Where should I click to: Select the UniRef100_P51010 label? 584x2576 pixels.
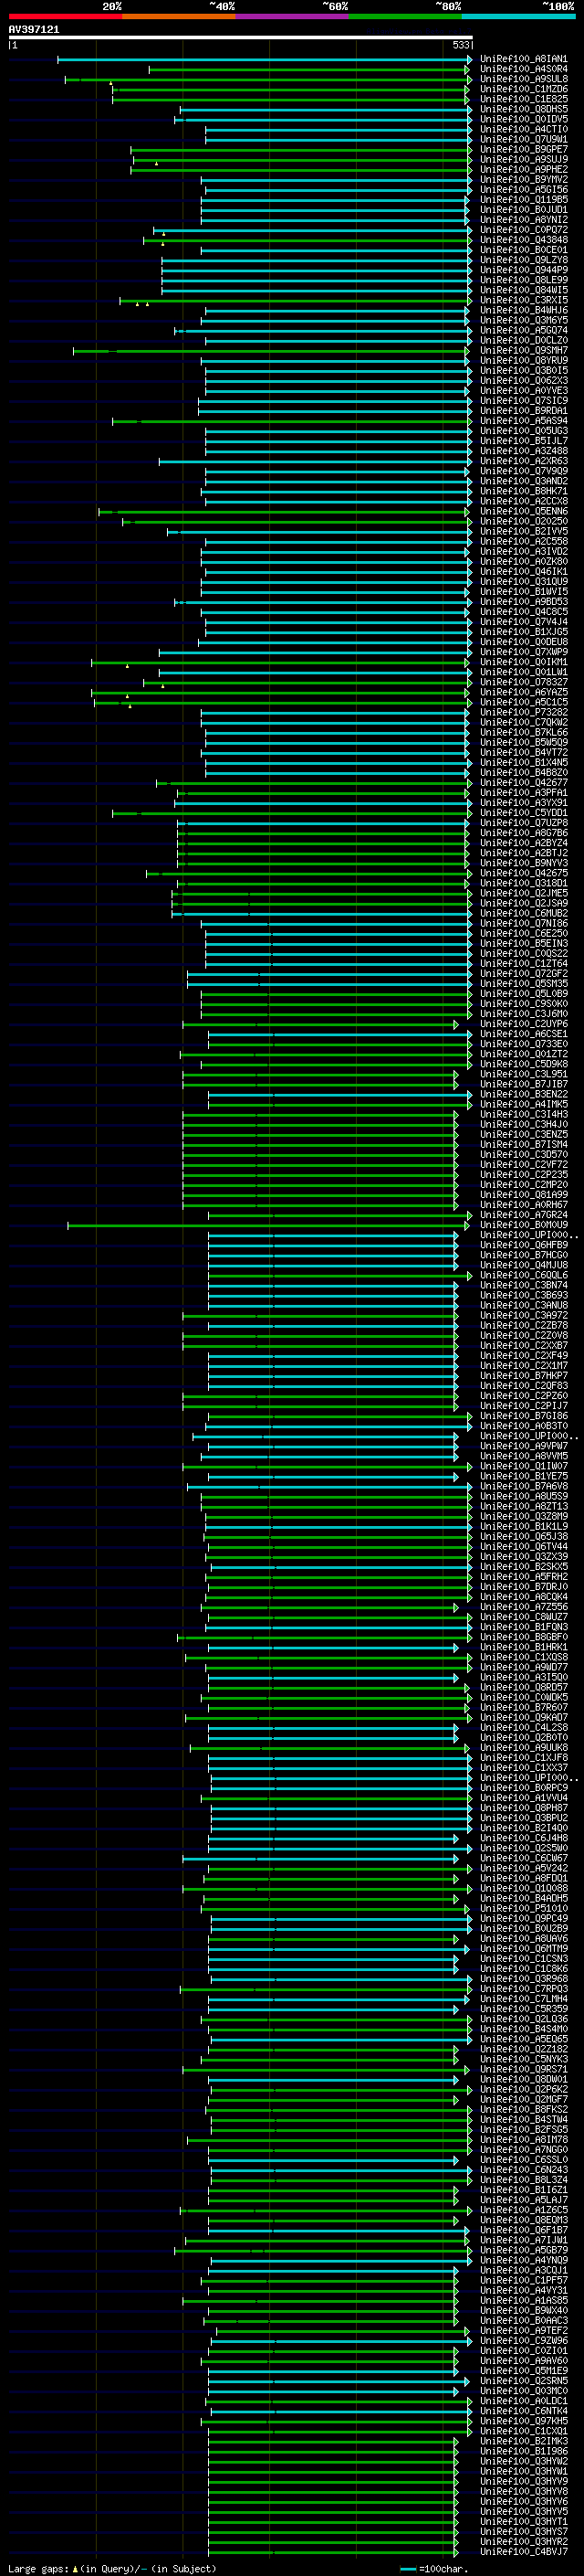pyautogui.click(x=523, y=1908)
